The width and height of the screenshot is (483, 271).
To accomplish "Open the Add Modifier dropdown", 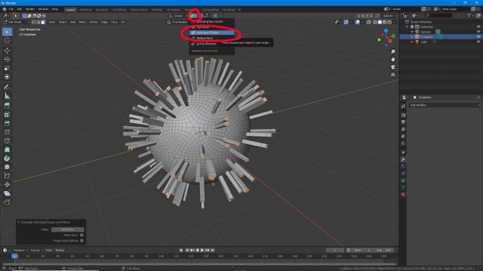I will [x=445, y=105].
